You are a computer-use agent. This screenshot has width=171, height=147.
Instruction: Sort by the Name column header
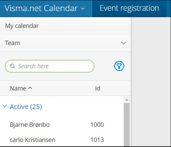(18, 88)
